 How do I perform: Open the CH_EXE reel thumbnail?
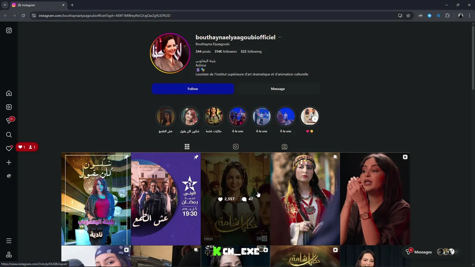click(235, 256)
